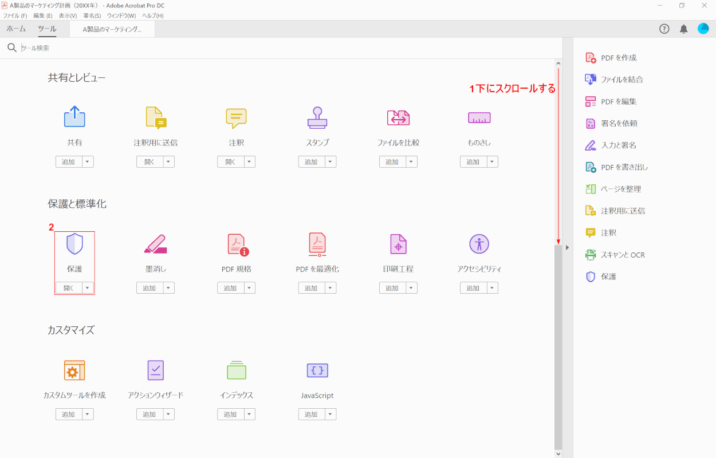Image resolution: width=716 pixels, height=458 pixels.
Task: Expand the dropdown arrow beside 共有 追加
Action: click(x=88, y=162)
